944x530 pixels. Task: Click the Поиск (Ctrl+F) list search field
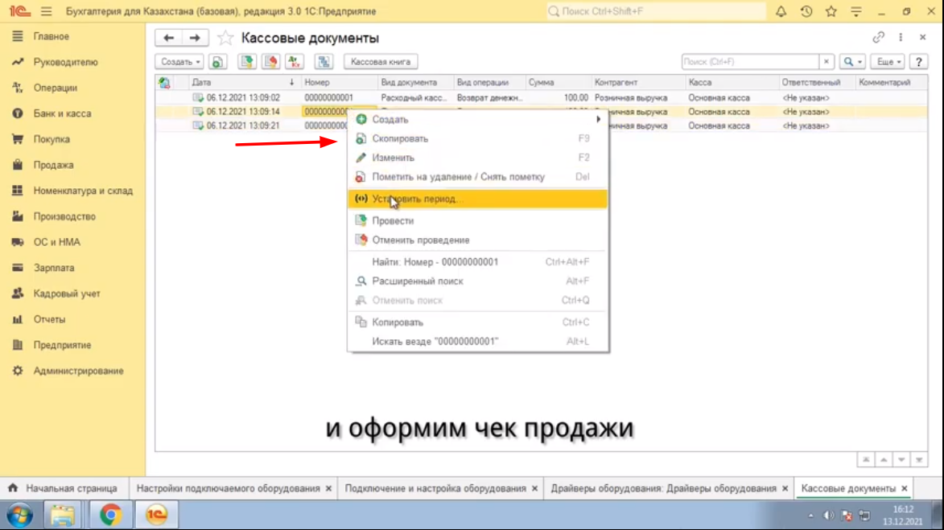tap(750, 62)
